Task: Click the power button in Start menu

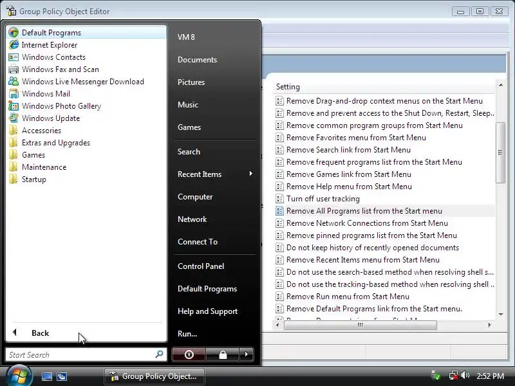Action: click(189, 354)
